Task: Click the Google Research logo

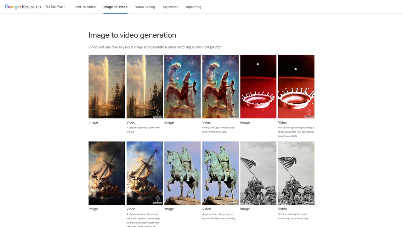Action: [x=23, y=7]
